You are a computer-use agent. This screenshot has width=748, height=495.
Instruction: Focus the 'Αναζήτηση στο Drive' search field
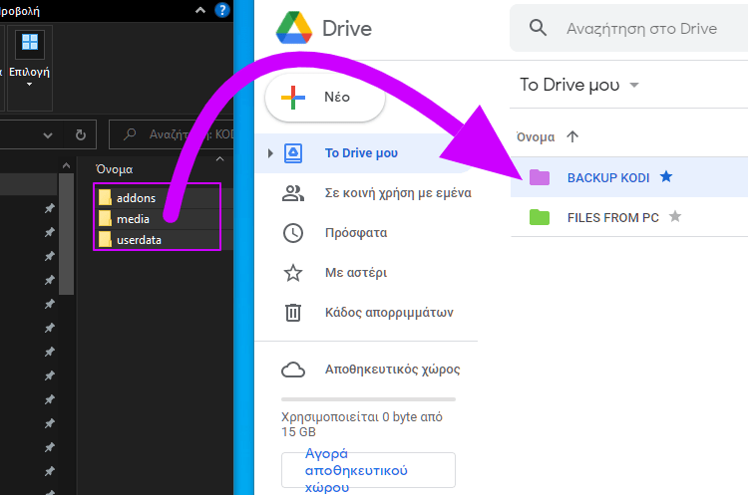(x=641, y=29)
